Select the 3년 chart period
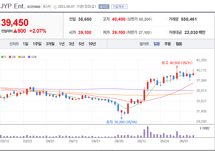215x151 pixels. click(x=71, y=44)
